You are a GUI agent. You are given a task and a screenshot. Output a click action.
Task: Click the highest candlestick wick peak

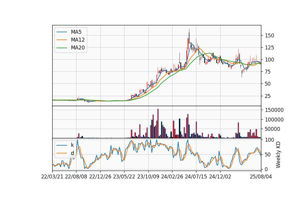coord(189,30)
